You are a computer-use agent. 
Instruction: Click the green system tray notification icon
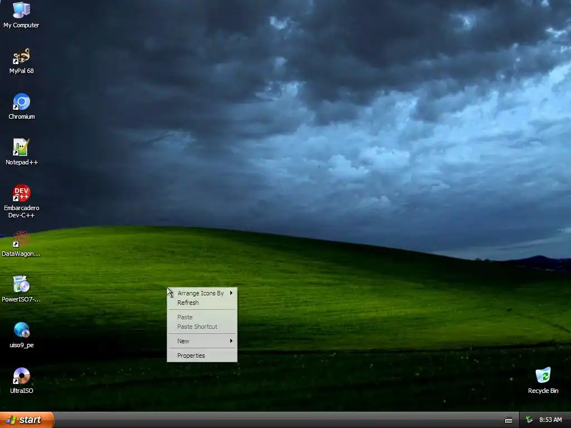(530, 420)
